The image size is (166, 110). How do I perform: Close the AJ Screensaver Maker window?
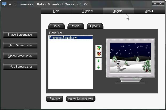pos(161,3)
